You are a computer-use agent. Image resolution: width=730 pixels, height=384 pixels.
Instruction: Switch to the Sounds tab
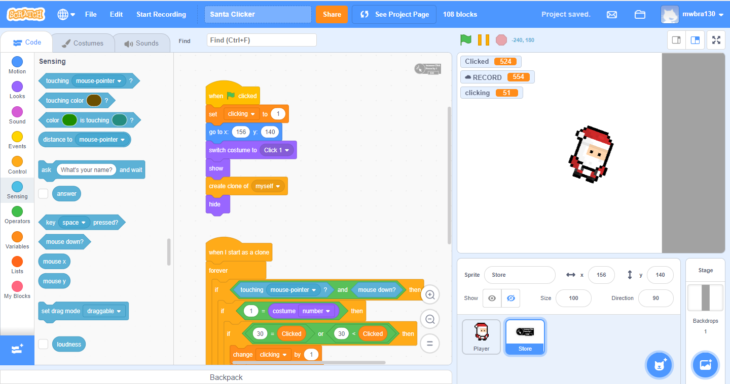(141, 43)
